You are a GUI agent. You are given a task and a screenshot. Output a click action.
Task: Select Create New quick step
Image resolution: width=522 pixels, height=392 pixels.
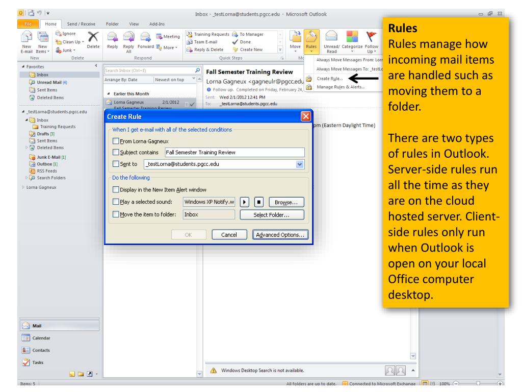248,50
